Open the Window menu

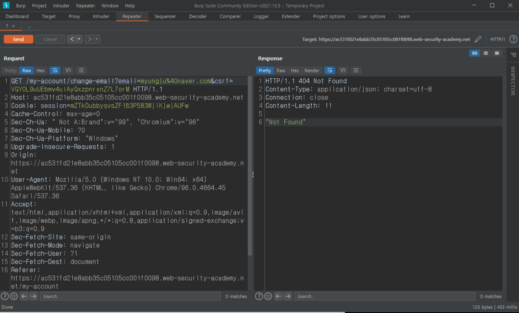coord(110,6)
